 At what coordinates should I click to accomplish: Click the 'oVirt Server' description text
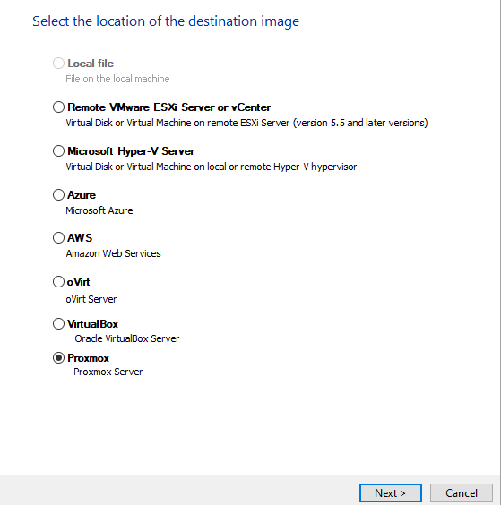(x=91, y=299)
